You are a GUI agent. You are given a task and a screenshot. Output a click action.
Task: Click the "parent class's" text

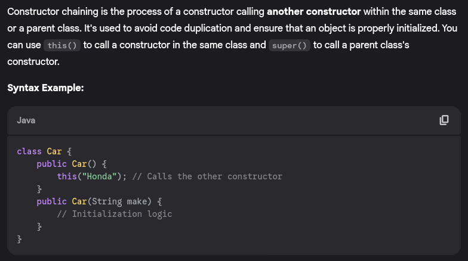coord(379,45)
